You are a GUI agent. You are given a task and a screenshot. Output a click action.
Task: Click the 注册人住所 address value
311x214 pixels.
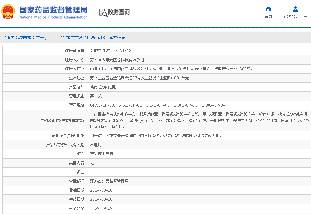(172, 69)
